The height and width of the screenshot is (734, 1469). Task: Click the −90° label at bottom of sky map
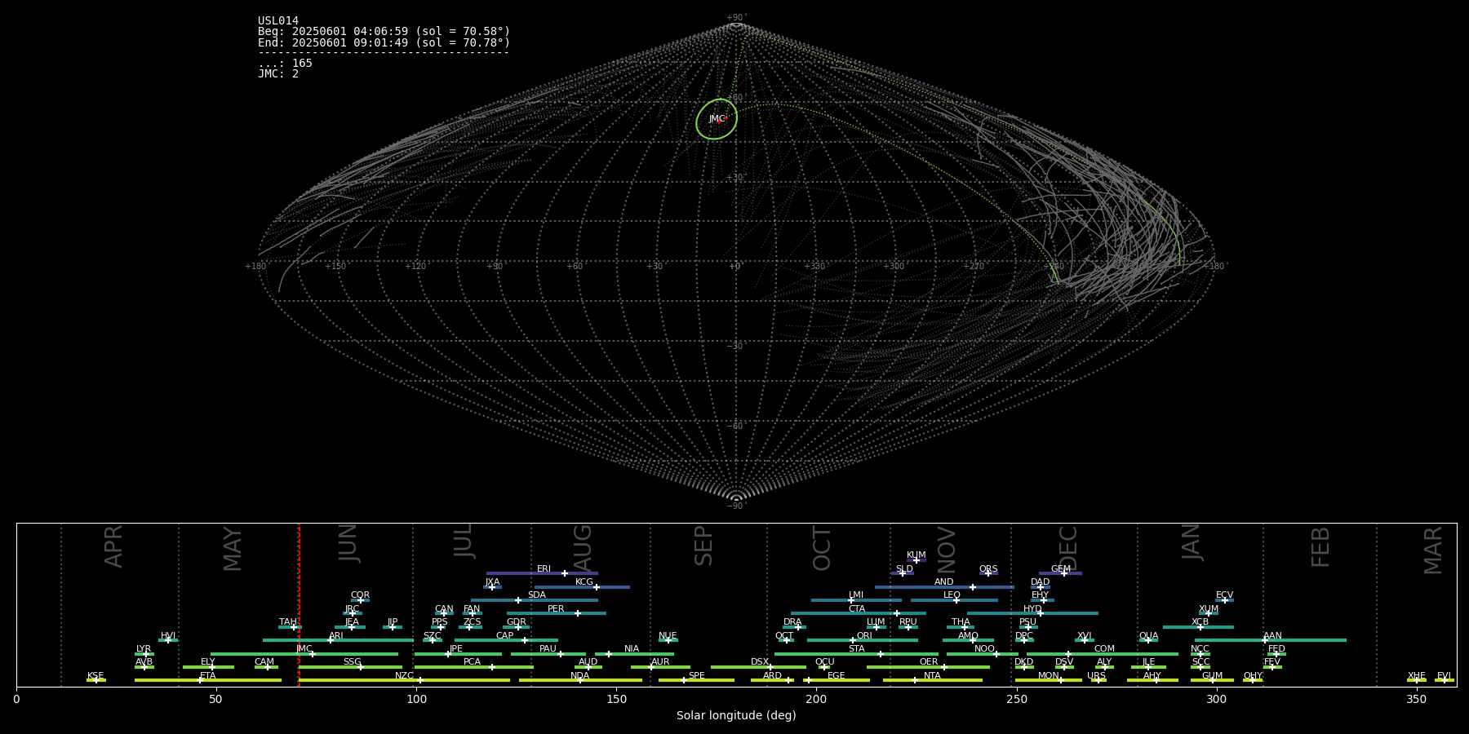pos(736,506)
